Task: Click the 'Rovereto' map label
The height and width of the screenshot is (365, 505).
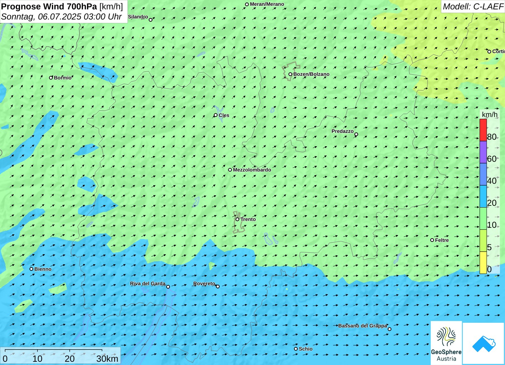Action: click(204, 283)
